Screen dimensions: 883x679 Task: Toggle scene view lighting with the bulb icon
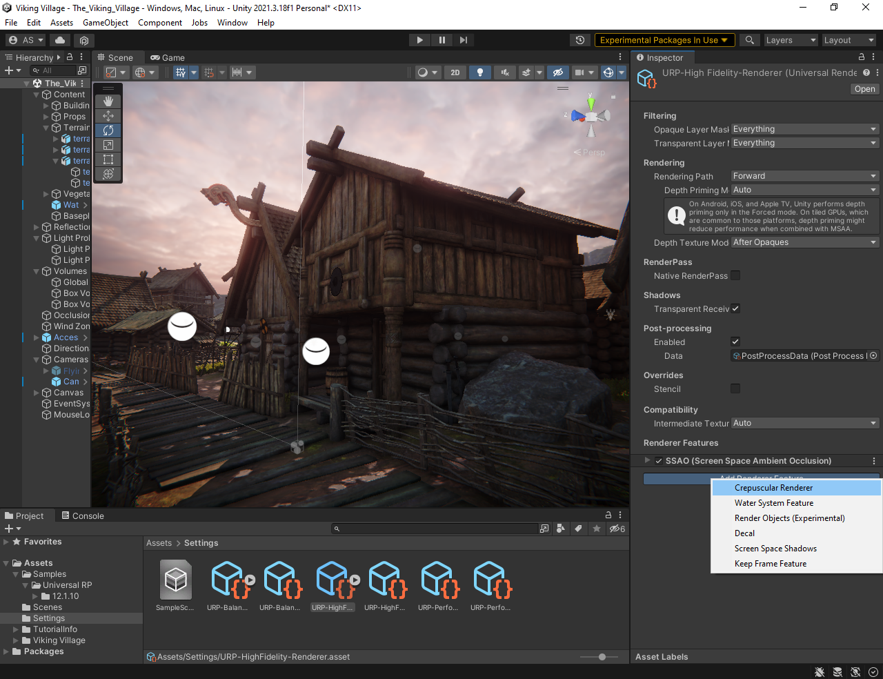480,72
